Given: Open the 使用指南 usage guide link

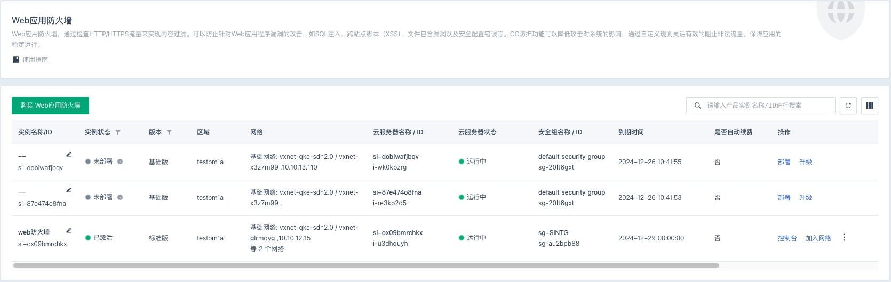Looking at the screenshot, I should (x=35, y=60).
